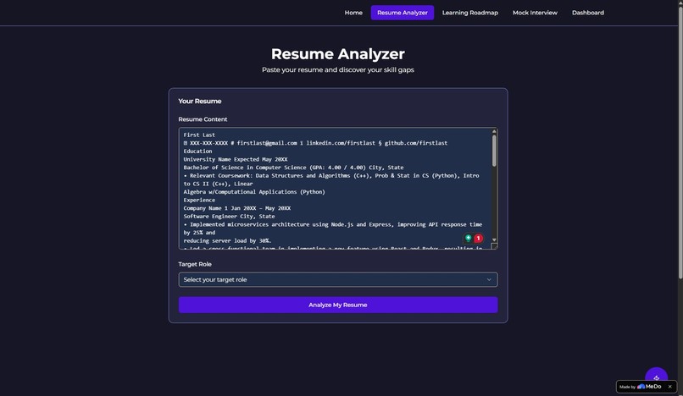
Task: Click the textarea resize handle
Action: point(494,246)
